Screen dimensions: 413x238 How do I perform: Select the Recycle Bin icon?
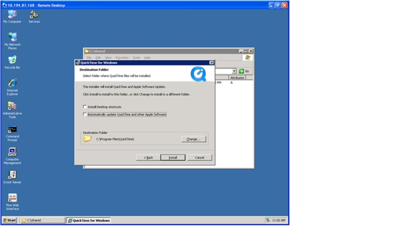click(x=12, y=62)
